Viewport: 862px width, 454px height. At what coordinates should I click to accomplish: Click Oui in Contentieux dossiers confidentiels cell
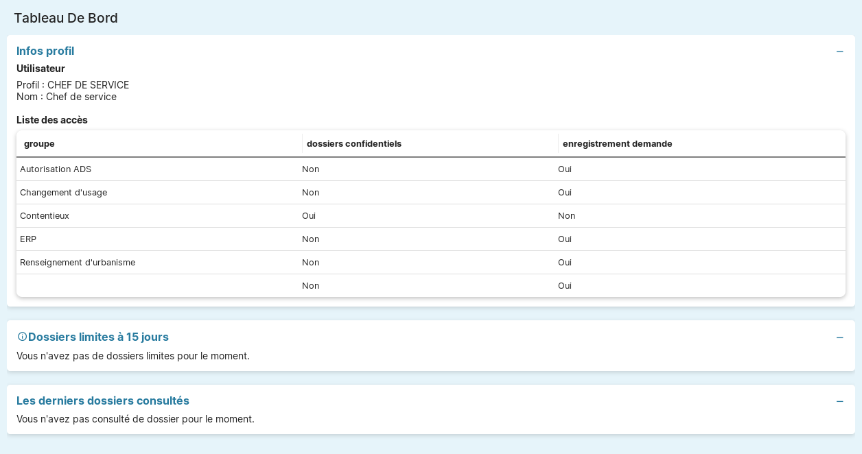coord(309,216)
